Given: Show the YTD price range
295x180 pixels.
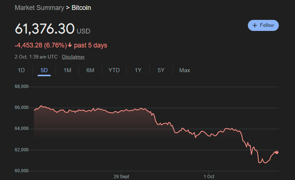Looking at the screenshot, I should [x=114, y=70].
